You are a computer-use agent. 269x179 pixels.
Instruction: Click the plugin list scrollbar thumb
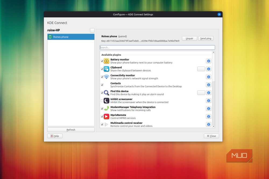(x=214, y=67)
